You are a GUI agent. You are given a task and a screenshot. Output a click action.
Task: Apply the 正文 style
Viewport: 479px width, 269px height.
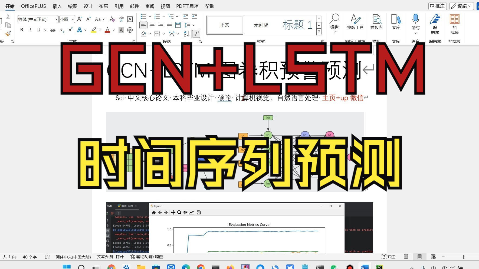(x=225, y=25)
